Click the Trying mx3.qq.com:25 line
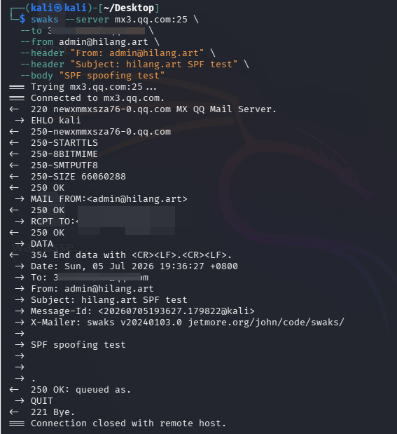 point(94,87)
